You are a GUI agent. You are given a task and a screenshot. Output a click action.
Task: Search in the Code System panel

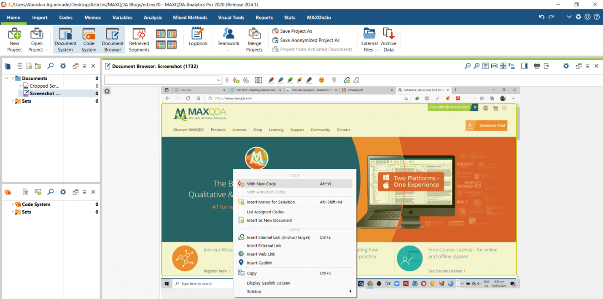(x=51, y=192)
